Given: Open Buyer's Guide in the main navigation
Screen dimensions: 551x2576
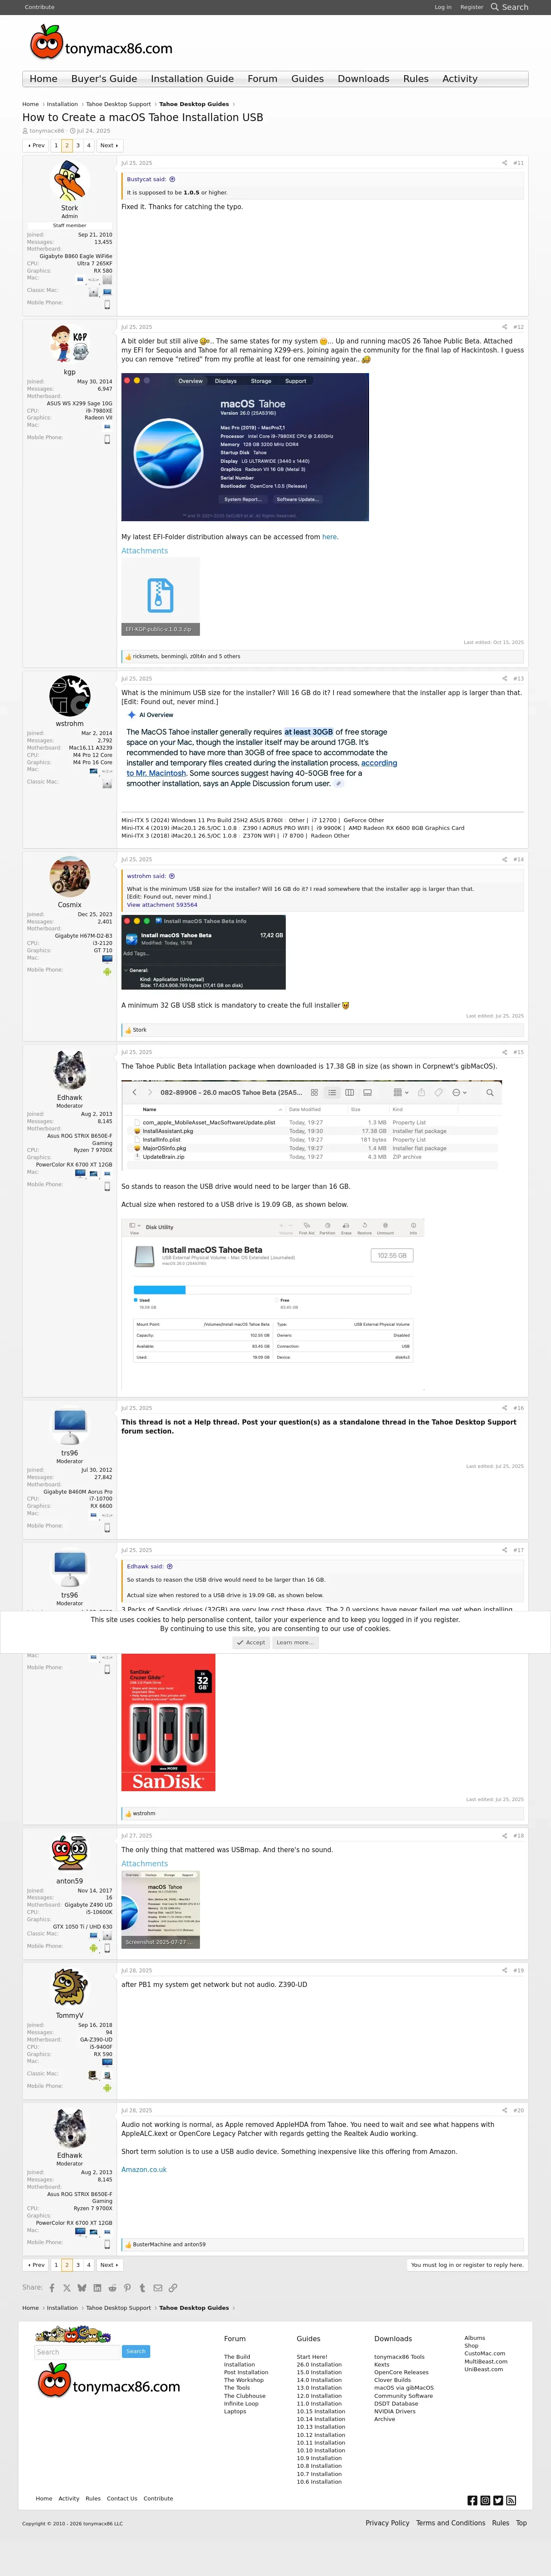Looking at the screenshot, I should [x=104, y=79].
